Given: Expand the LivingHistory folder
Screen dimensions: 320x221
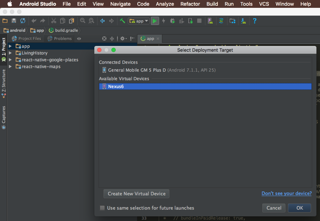Looking at the screenshot, I should tap(10, 53).
